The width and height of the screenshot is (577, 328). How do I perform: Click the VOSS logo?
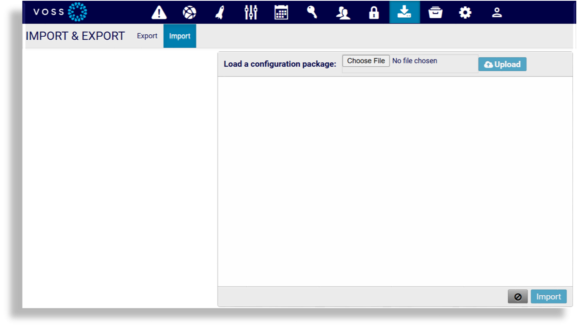(x=60, y=12)
